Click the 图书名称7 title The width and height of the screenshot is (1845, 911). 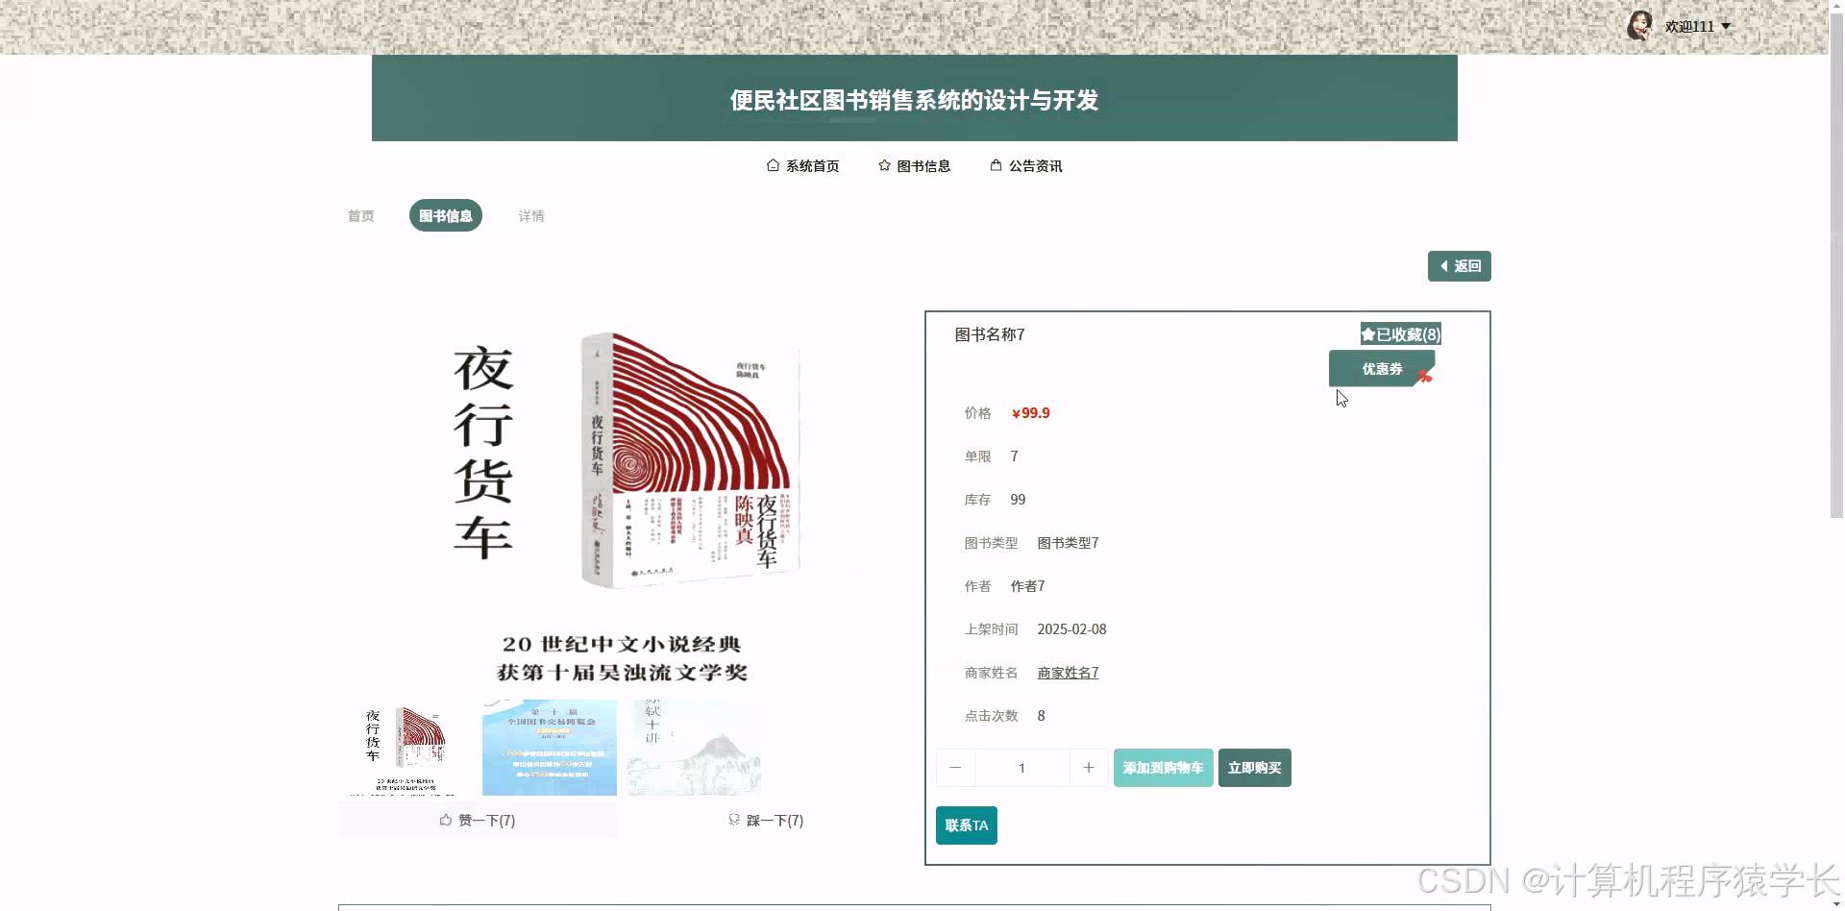[990, 334]
